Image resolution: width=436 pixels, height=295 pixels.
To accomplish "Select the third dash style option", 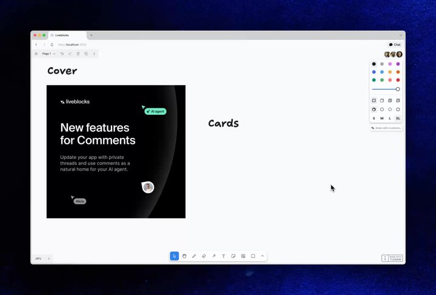I will pyautogui.click(x=390, y=109).
